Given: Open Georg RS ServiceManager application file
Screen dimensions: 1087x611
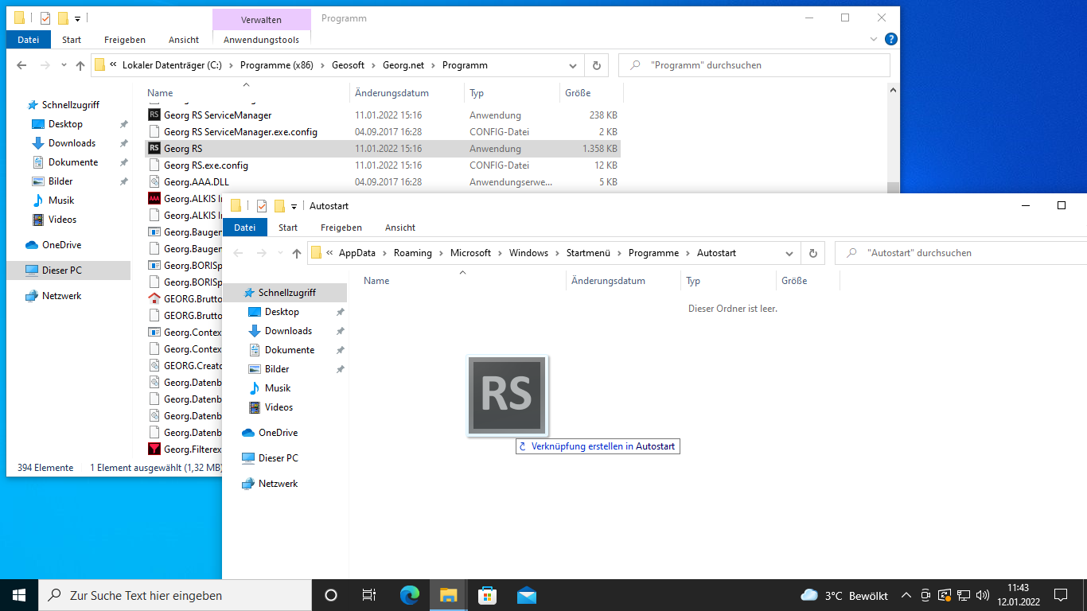Looking at the screenshot, I should pos(217,115).
